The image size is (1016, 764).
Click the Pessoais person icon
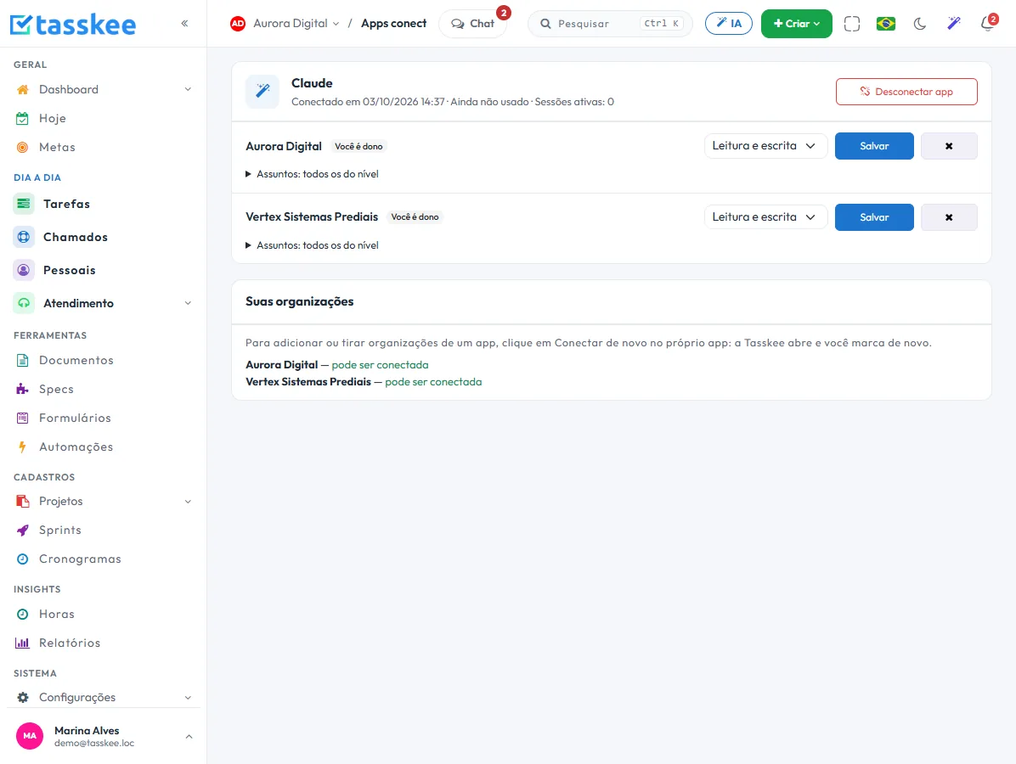coord(24,270)
